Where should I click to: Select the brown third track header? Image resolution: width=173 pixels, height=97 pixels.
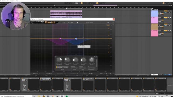[x=154, y=27]
